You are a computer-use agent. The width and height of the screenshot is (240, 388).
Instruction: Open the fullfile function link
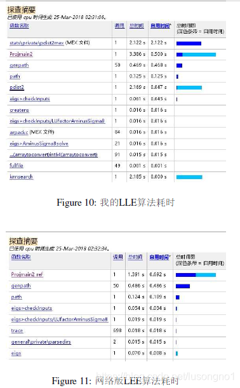point(17,166)
